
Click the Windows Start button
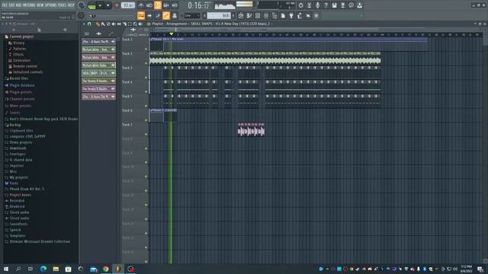click(6, 269)
